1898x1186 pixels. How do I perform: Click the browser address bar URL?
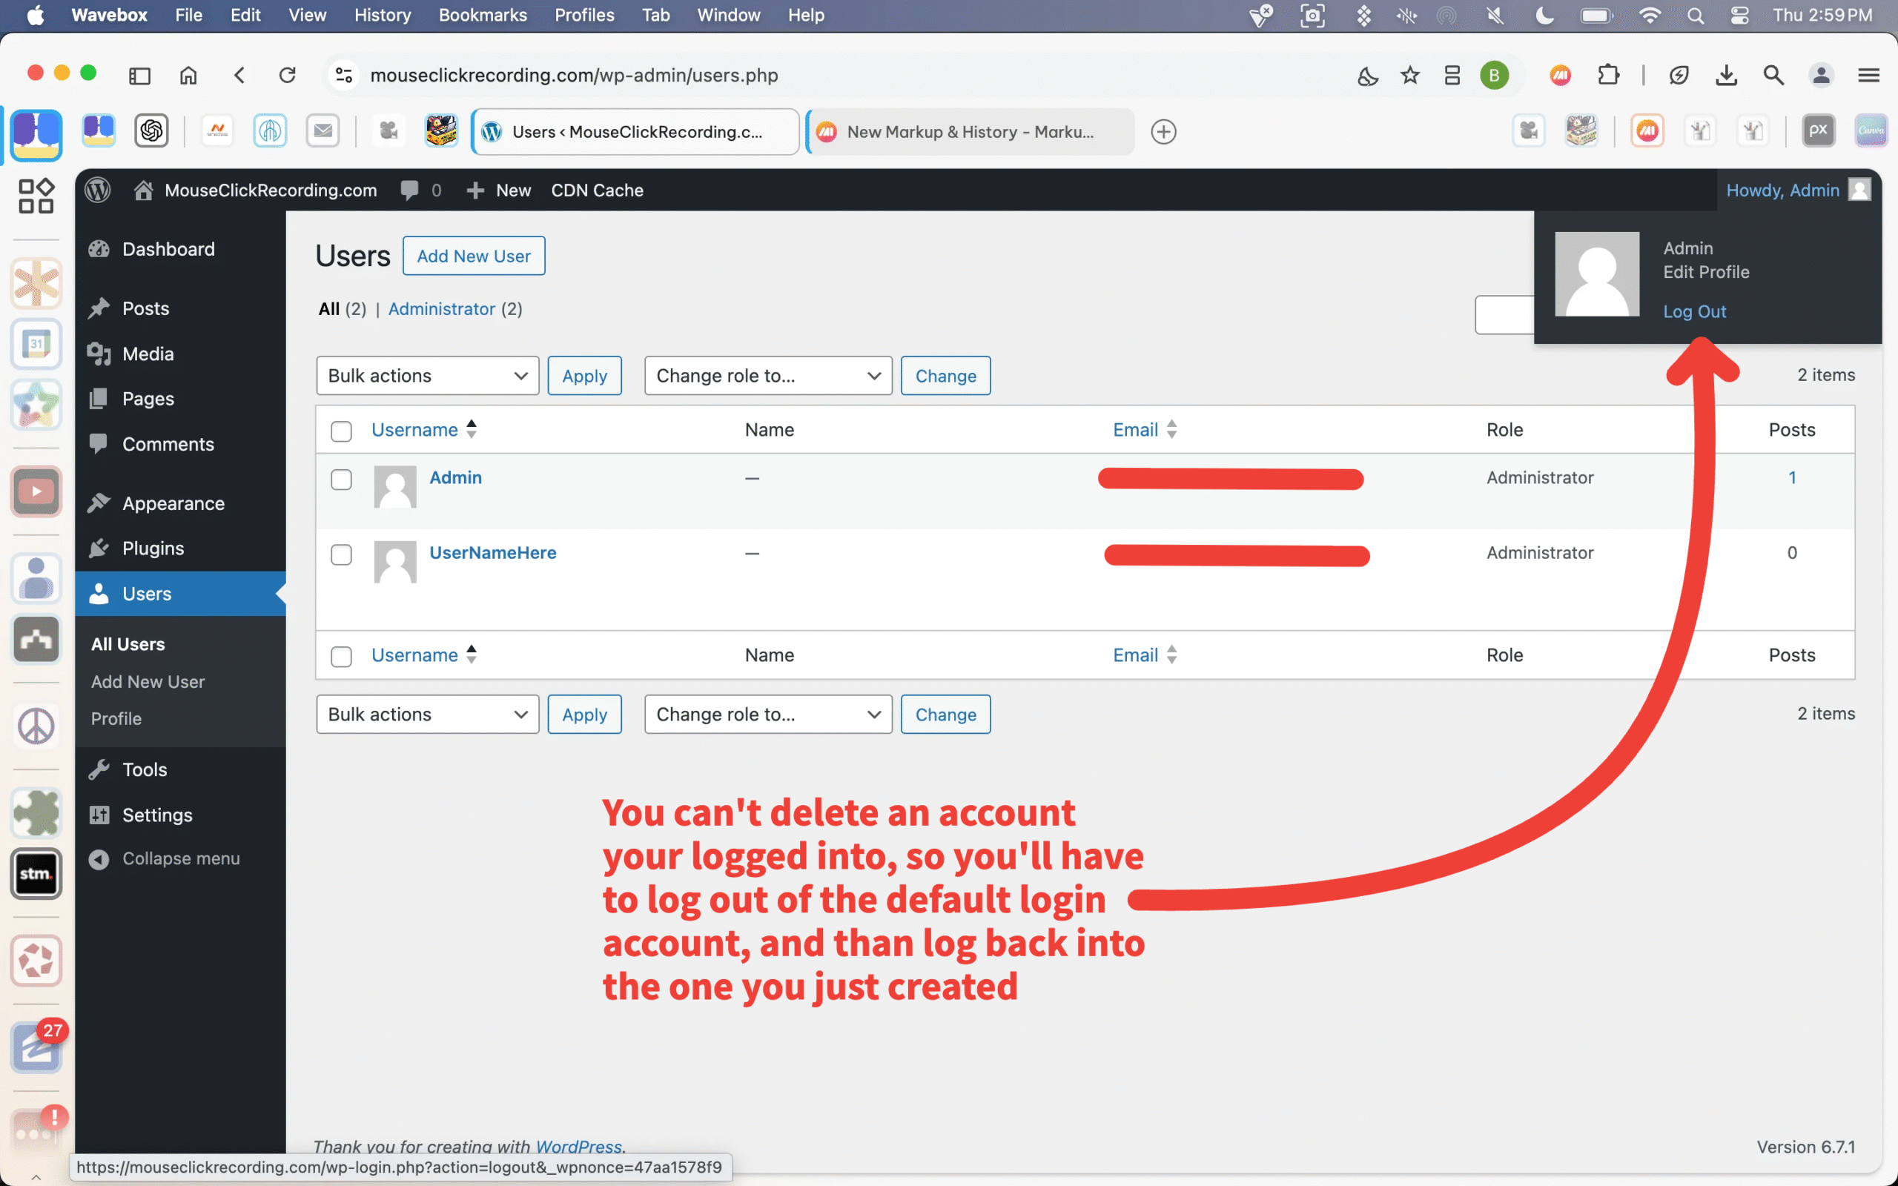tap(573, 76)
